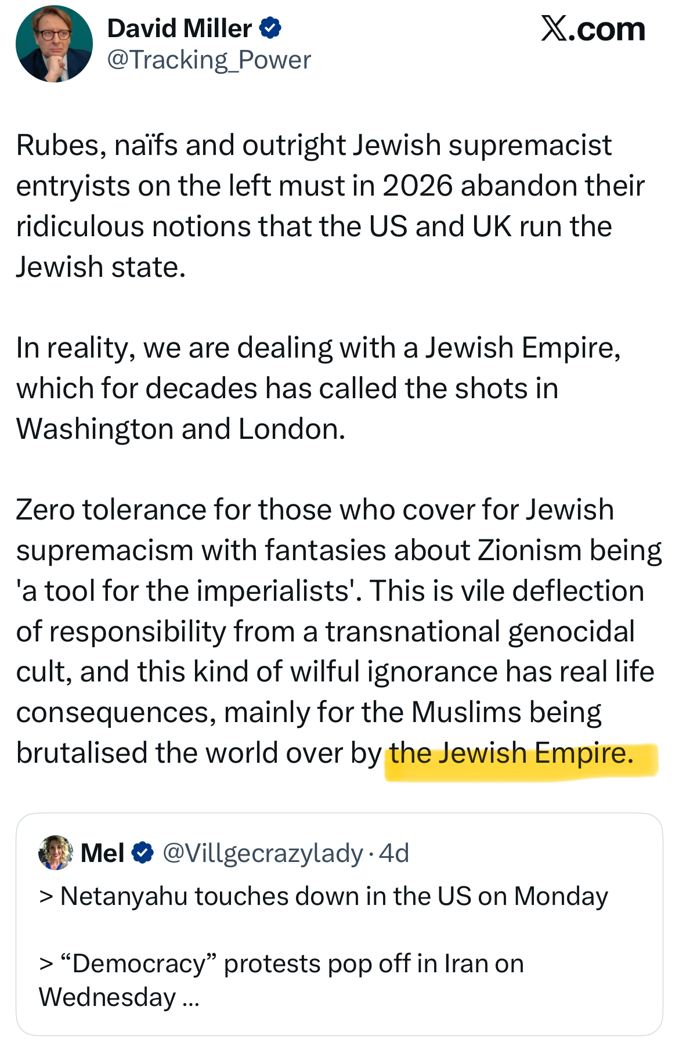The image size is (679, 1046).
Task: Click the paragraph starting with 'Rubes, naïfs'
Action: (x=313, y=205)
